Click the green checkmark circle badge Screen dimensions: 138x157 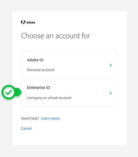pos(9,92)
